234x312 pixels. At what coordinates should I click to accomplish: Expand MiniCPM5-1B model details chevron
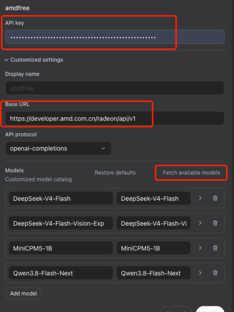(x=200, y=248)
